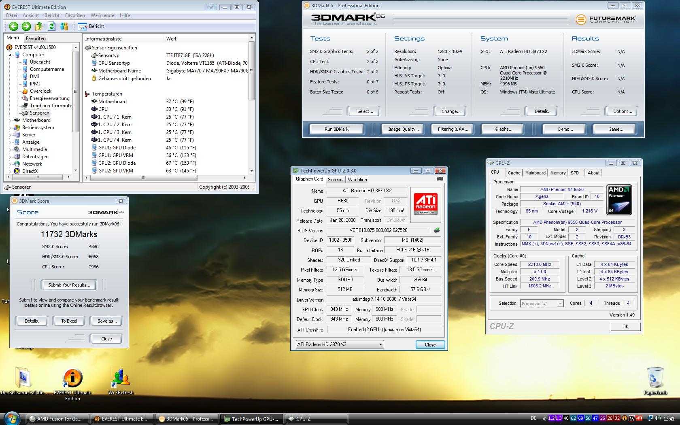Click the taskbar clock showing 13:41
680x425 pixels.
coord(669,419)
